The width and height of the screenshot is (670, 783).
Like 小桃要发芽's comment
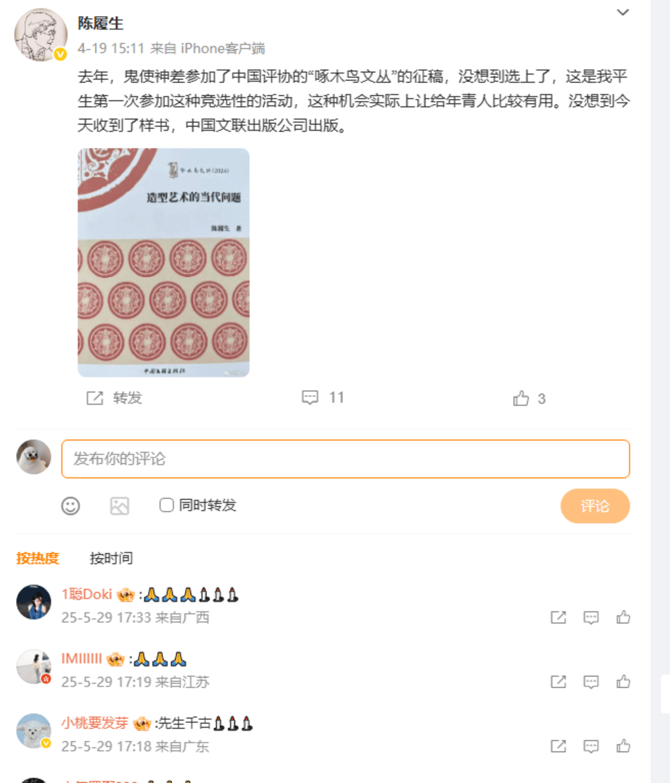pos(623,746)
